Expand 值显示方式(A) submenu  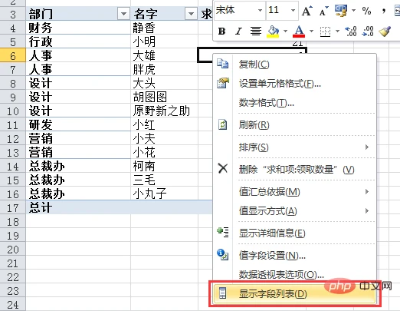tap(295, 211)
